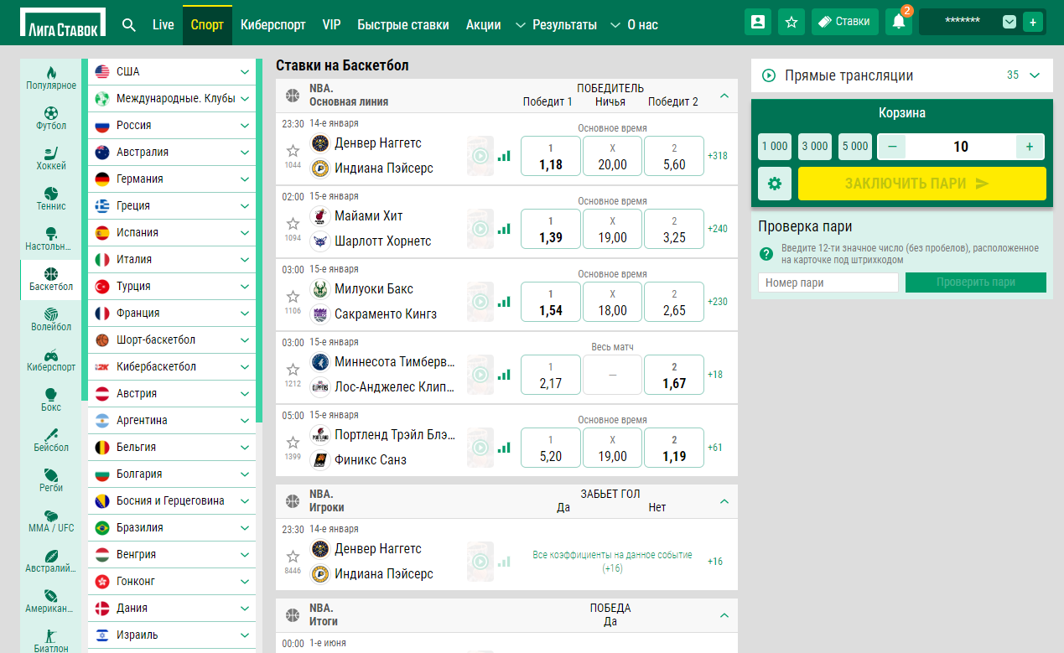Image resolution: width=1064 pixels, height=653 pixels.
Task: Select Теннис sport category
Action: pos(51,200)
